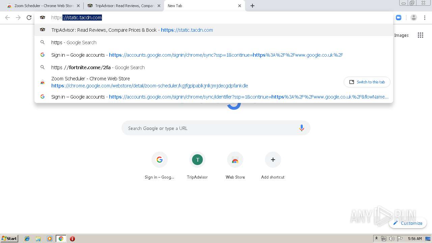Choose Zoom Scheduler Chrome Web Store suggestion
Screen dimensions: 432x243
tap(189, 82)
